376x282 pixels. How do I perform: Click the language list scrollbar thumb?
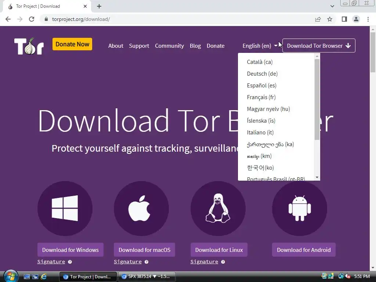[x=317, y=99]
